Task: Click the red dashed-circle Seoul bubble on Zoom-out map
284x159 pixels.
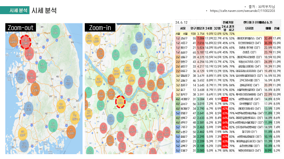Action: click(25, 42)
